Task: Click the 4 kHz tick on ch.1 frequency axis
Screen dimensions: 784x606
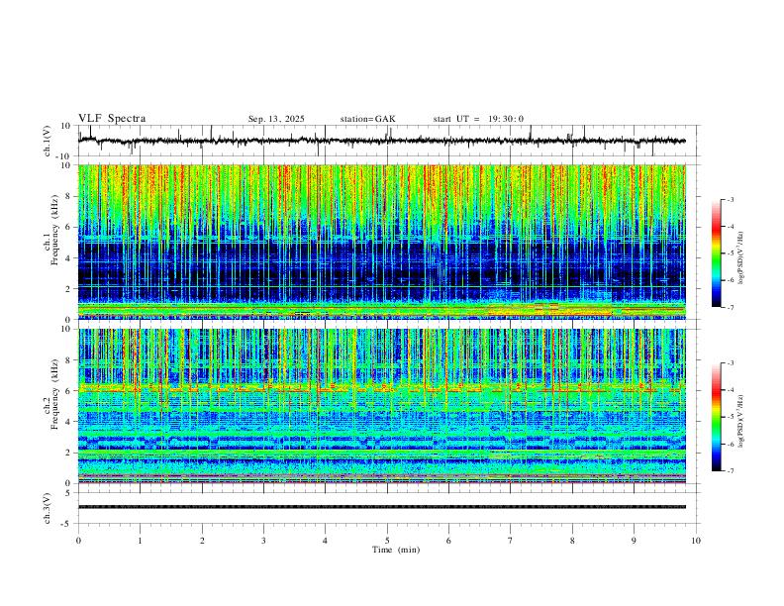Action: (x=69, y=258)
